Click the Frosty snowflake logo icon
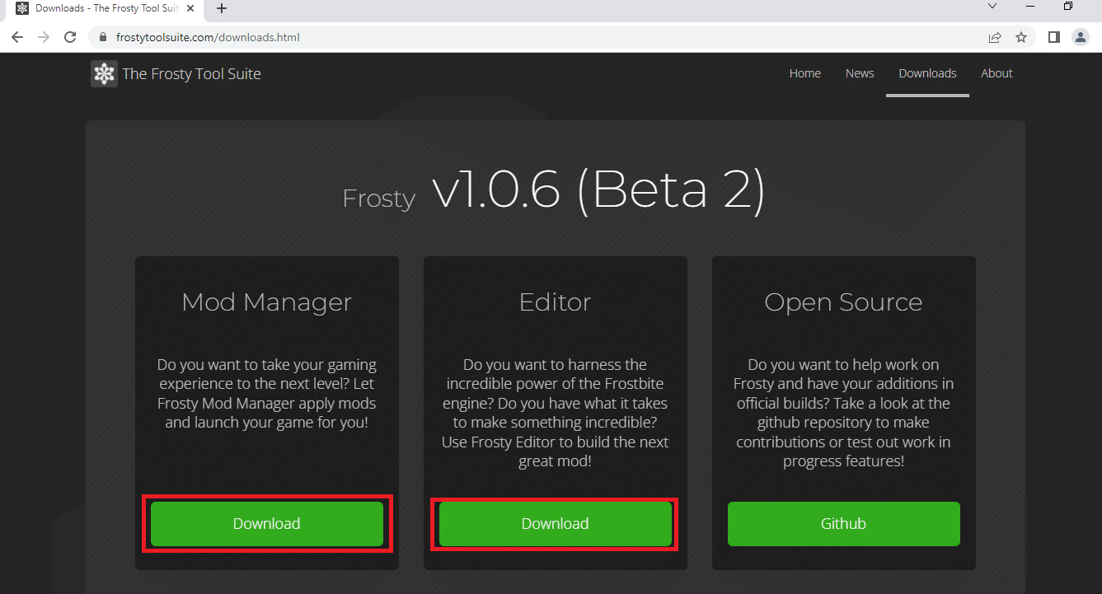This screenshot has width=1102, height=594. (103, 73)
